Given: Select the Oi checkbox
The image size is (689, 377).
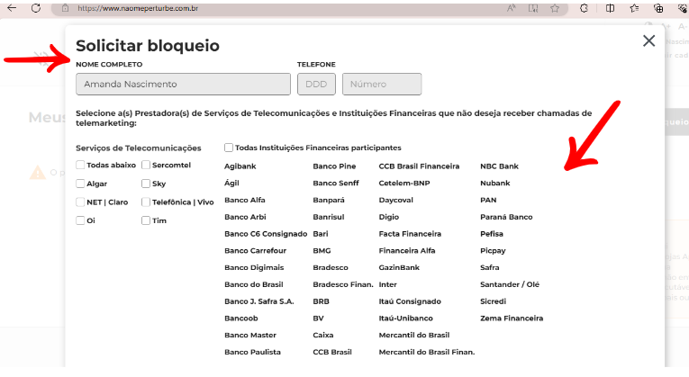Looking at the screenshot, I should point(80,220).
